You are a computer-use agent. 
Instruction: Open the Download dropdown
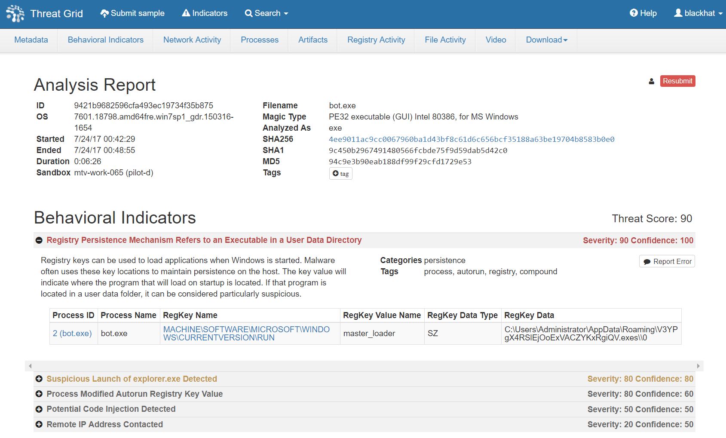pos(546,40)
